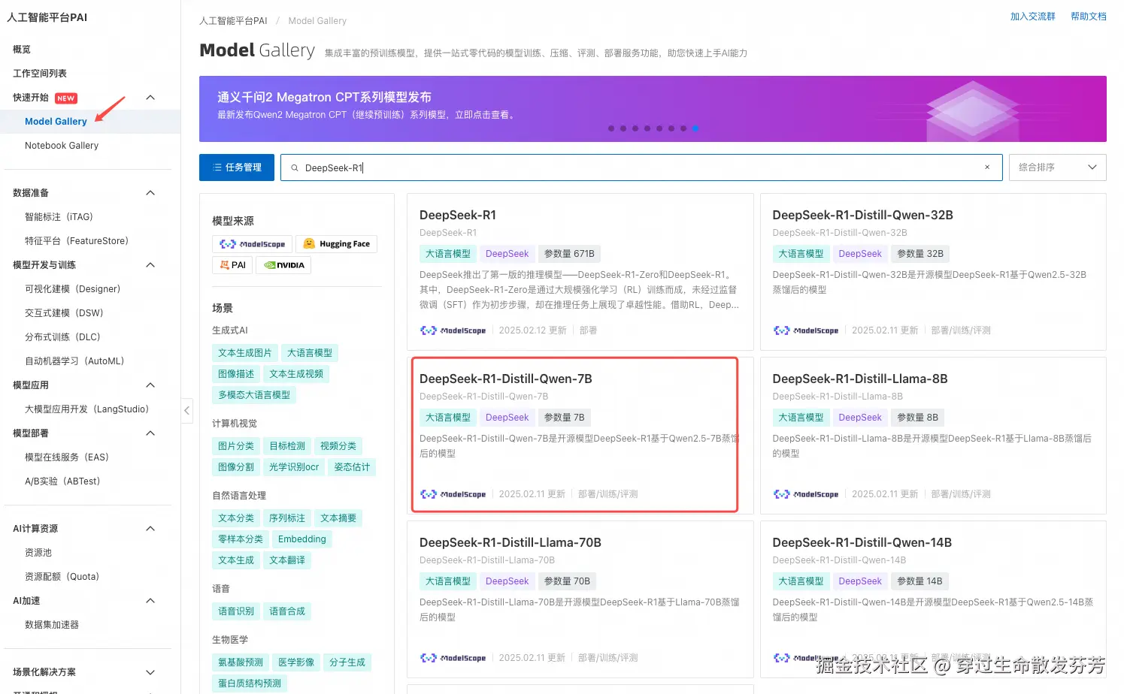
Task: Open DeepSeek-R1-Distill-Llama-8B model title
Action: (x=859, y=379)
